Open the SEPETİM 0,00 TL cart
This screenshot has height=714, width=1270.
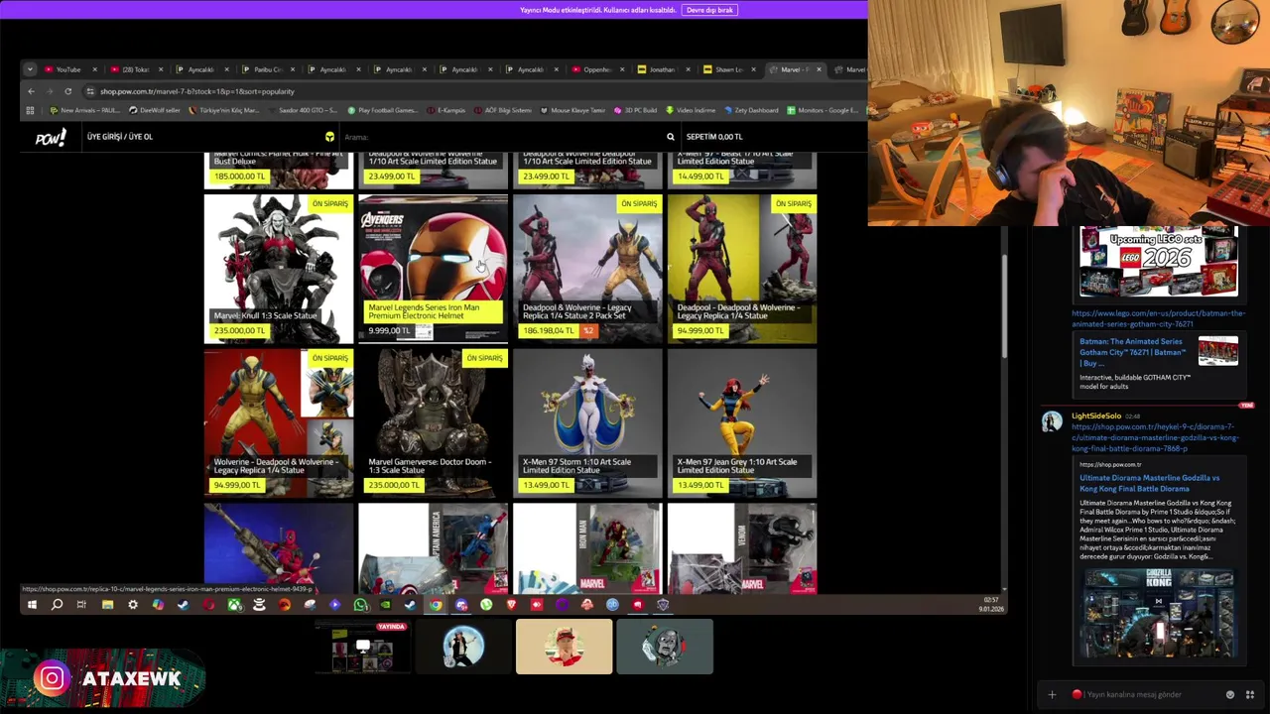714,137
